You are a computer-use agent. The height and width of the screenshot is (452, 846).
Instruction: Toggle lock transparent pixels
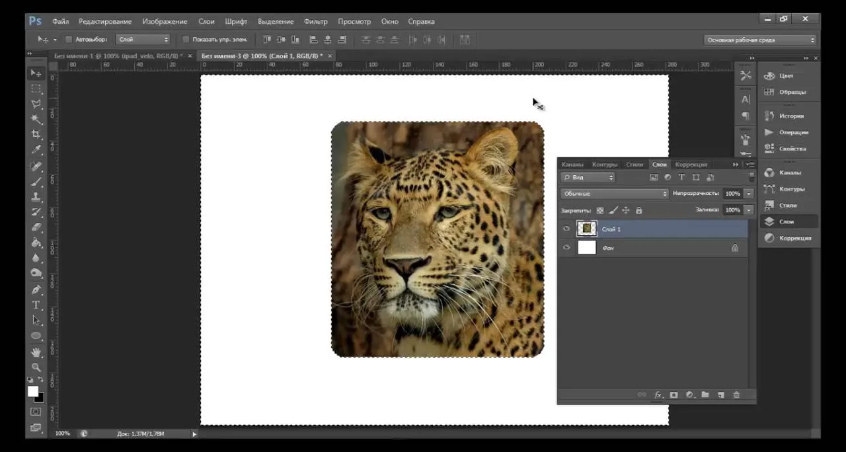[x=600, y=210]
